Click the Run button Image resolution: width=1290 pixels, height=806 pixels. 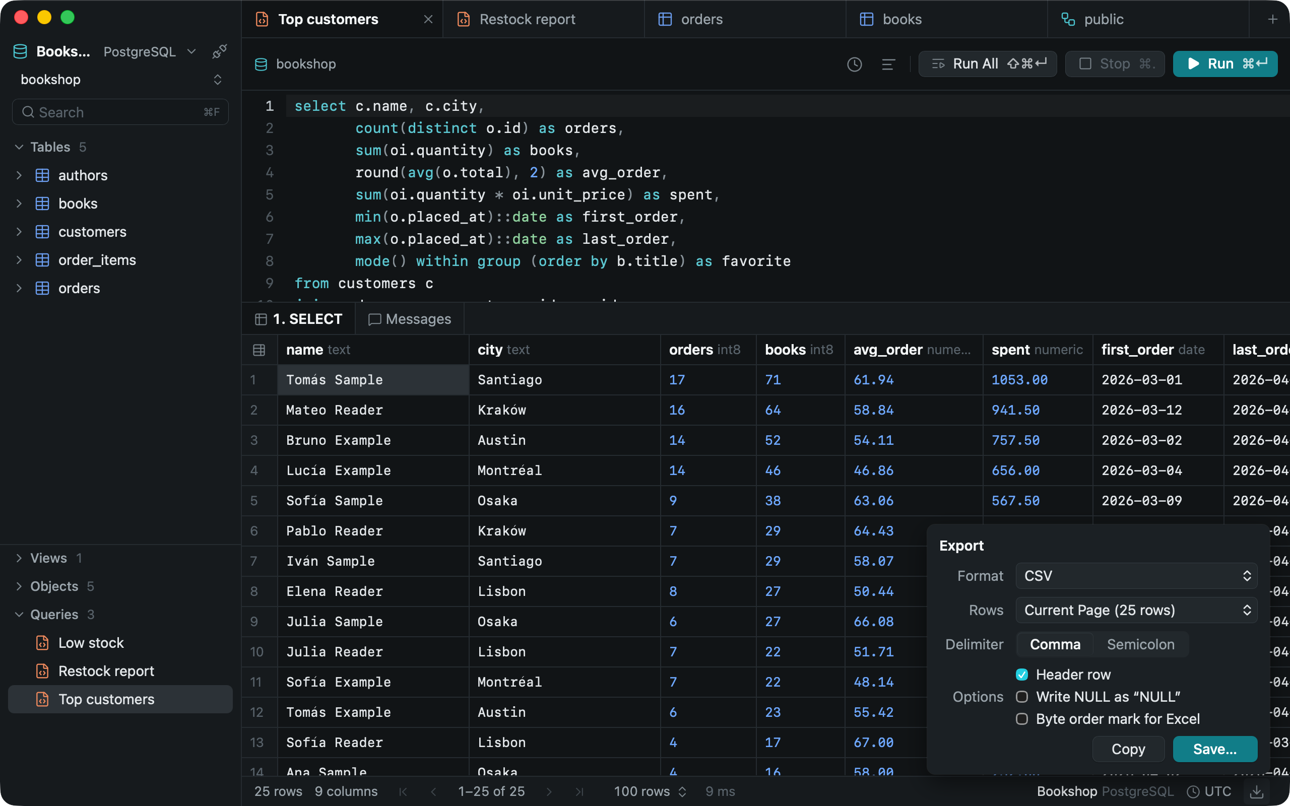pos(1225,64)
